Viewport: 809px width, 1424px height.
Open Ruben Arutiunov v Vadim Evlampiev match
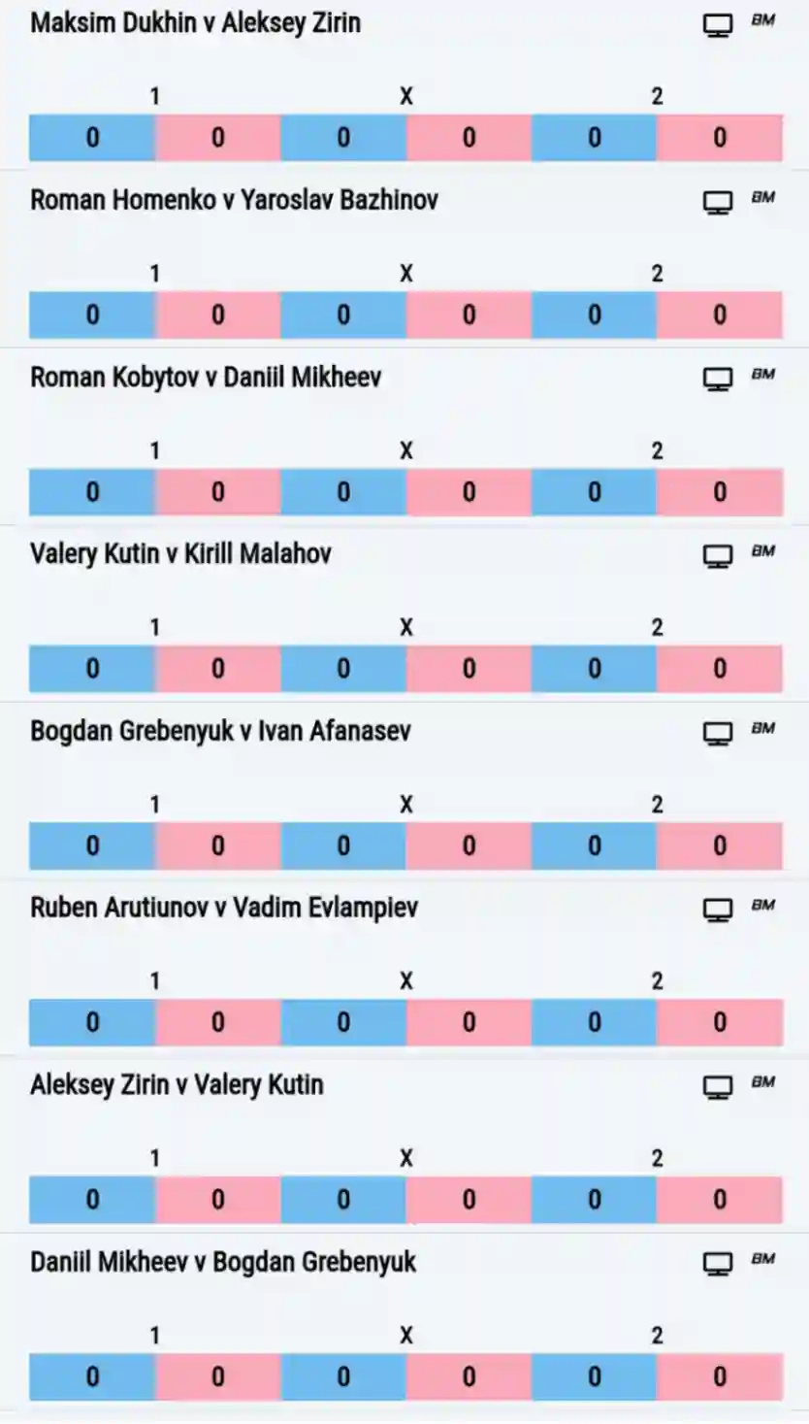[x=224, y=909]
